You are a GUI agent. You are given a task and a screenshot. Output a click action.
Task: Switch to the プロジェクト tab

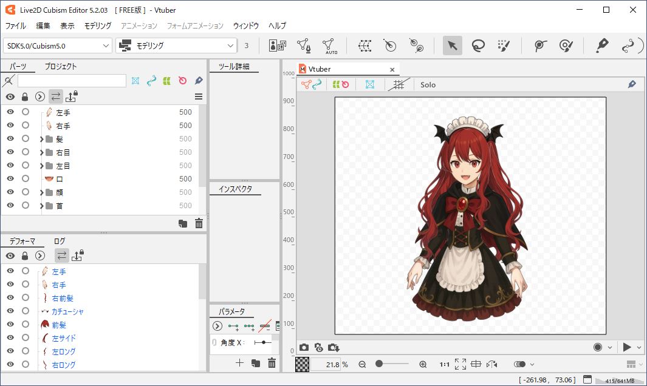tap(61, 67)
